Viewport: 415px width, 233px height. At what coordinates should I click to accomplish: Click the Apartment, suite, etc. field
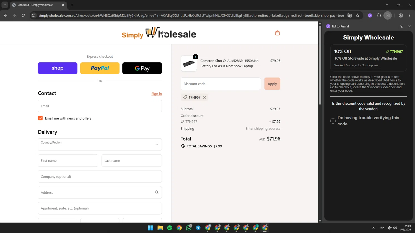100,208
